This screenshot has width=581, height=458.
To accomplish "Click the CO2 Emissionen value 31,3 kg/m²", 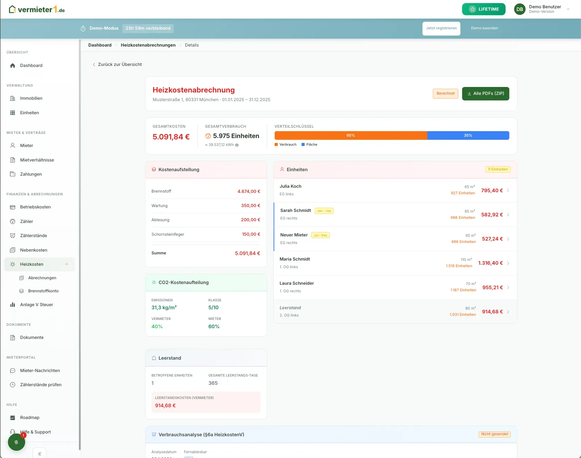I will tap(164, 308).
